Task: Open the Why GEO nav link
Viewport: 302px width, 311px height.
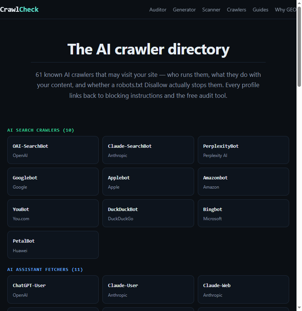Action: [285, 10]
